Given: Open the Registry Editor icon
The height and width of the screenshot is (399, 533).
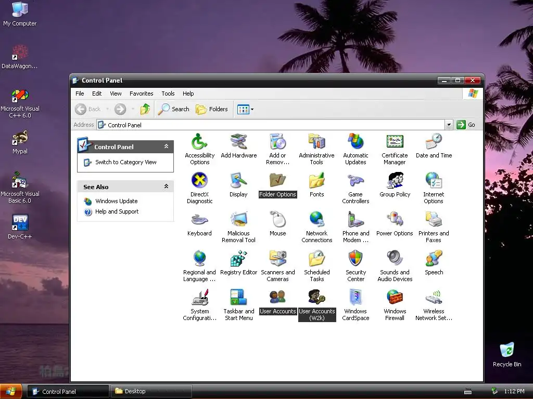Looking at the screenshot, I should pyautogui.click(x=238, y=263).
